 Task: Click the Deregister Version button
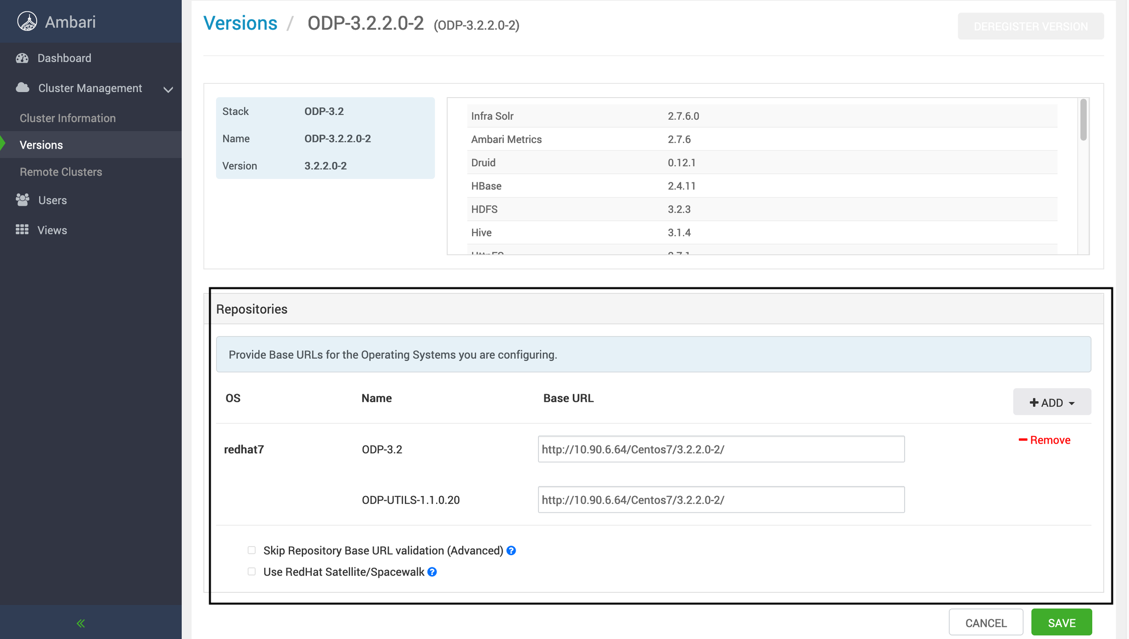(1031, 26)
